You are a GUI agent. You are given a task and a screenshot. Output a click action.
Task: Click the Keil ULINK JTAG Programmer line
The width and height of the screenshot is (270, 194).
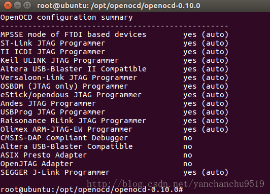[115, 60]
